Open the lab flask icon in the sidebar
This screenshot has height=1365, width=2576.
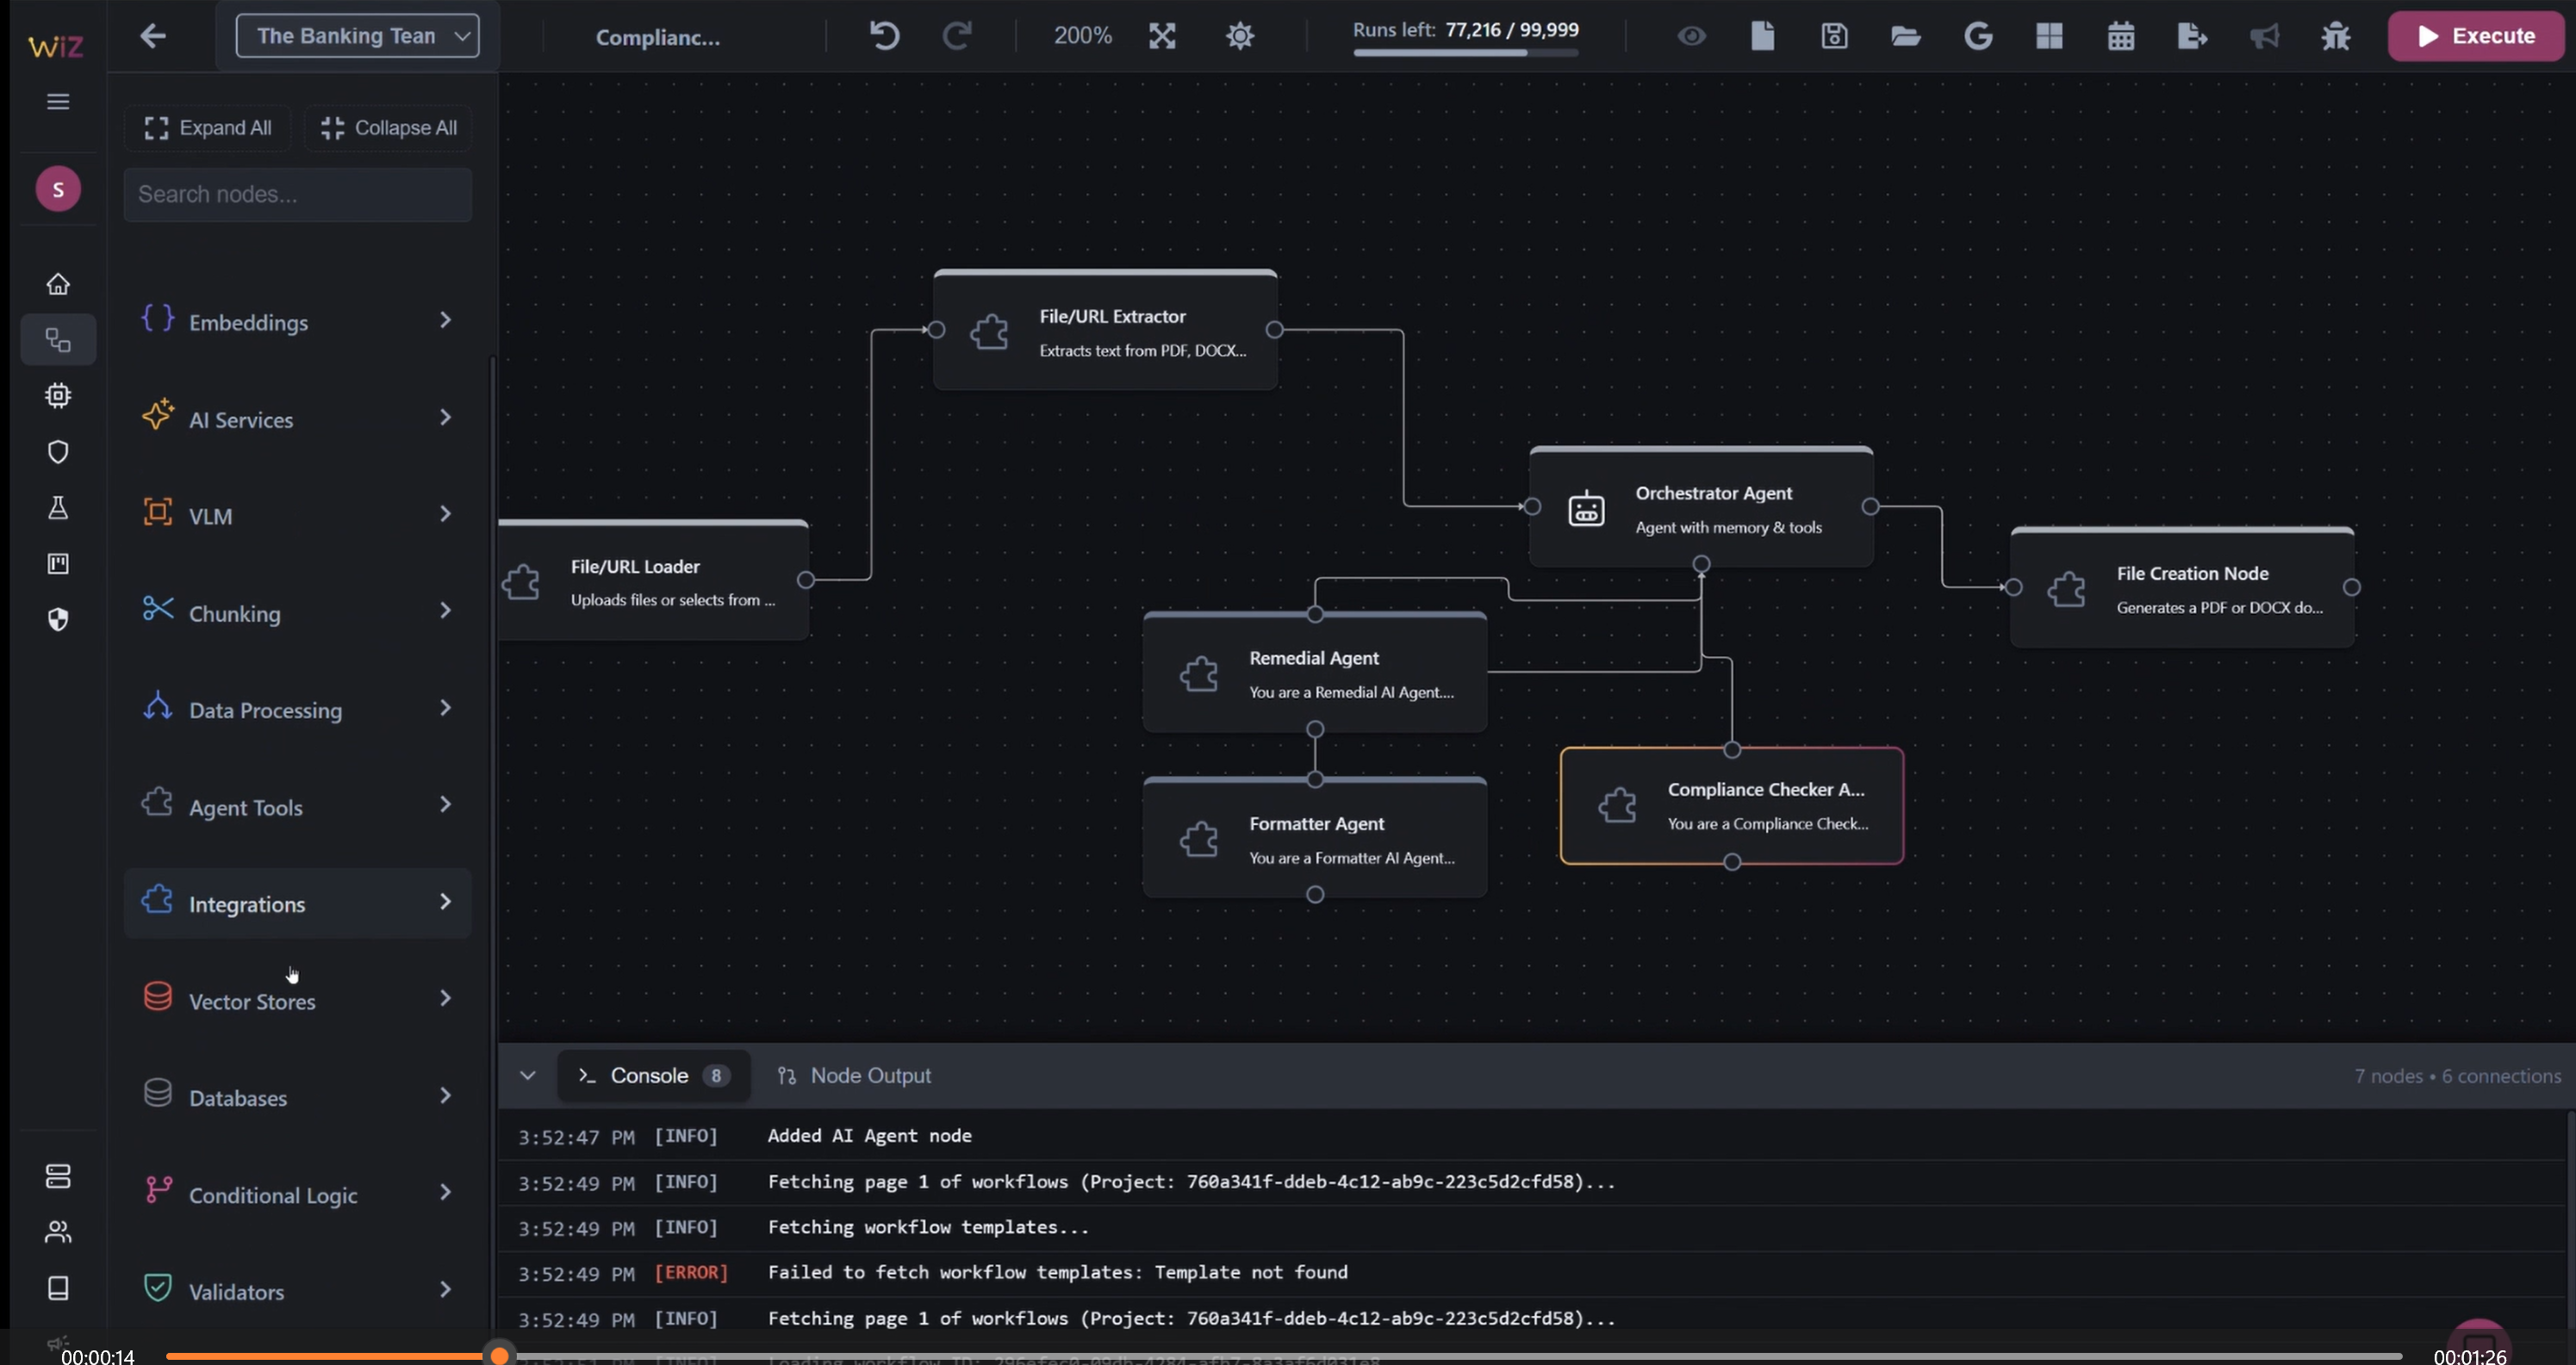(57, 509)
